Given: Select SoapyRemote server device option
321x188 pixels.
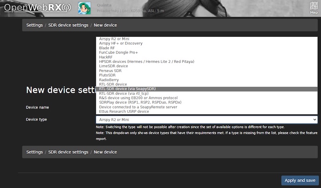Looking at the screenshot, I should [x=207, y=107].
